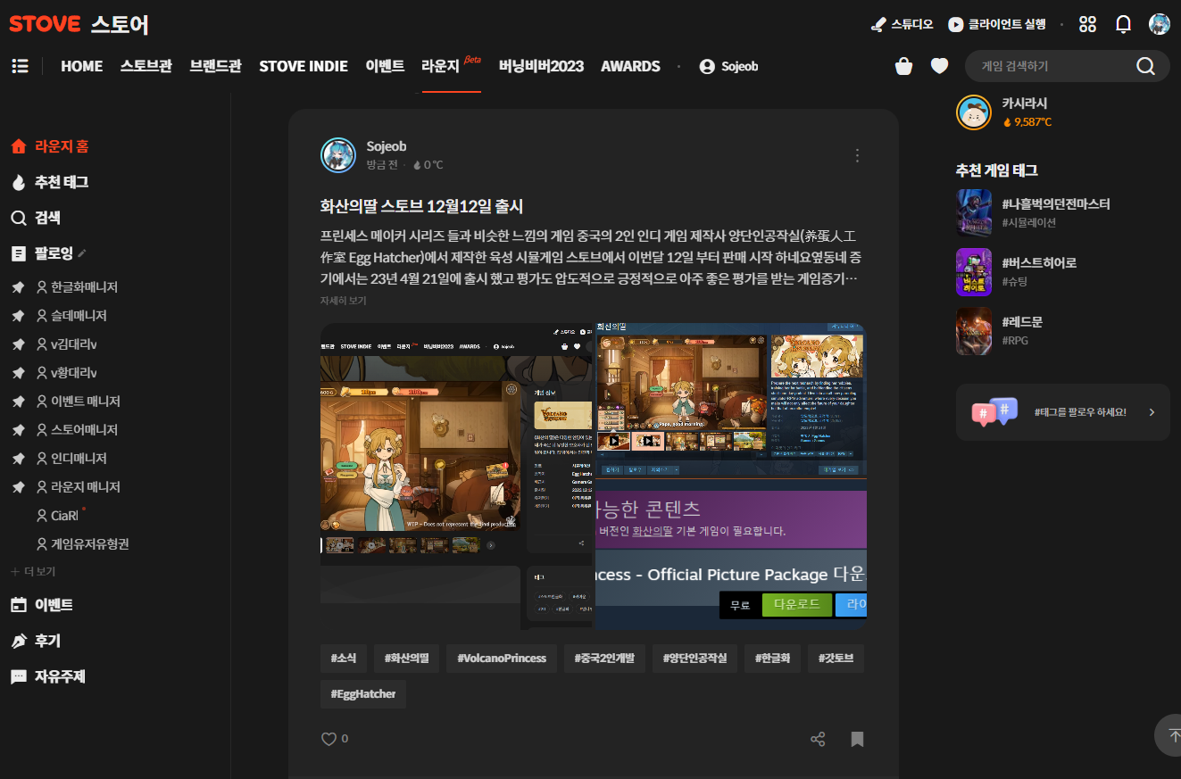Open 추천 태그 in the sidebar
The width and height of the screenshot is (1181, 779).
pyautogui.click(x=49, y=182)
